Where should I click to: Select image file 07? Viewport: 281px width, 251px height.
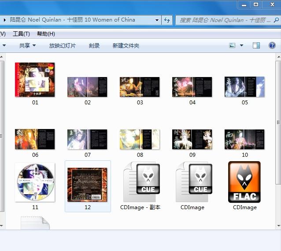[x=87, y=139]
